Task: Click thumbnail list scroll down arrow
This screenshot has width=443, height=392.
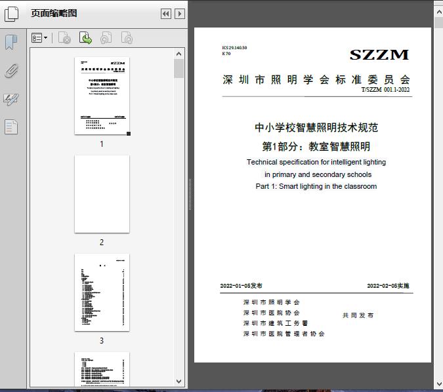Action: [x=179, y=382]
